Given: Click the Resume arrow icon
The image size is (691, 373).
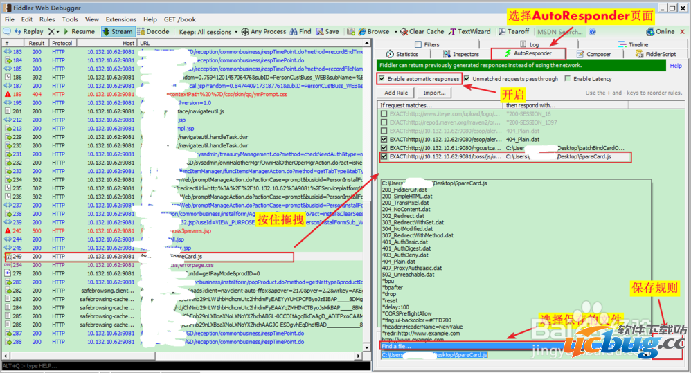Looking at the screenshot, I should pyautogui.click(x=66, y=32).
